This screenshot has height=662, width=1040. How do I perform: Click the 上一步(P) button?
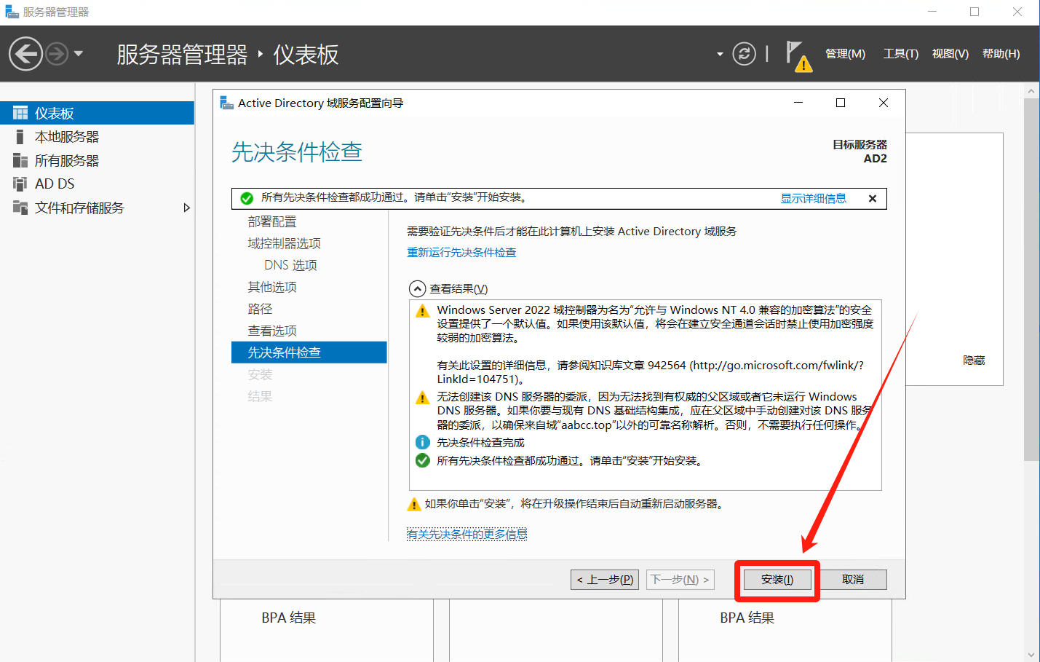pos(605,580)
